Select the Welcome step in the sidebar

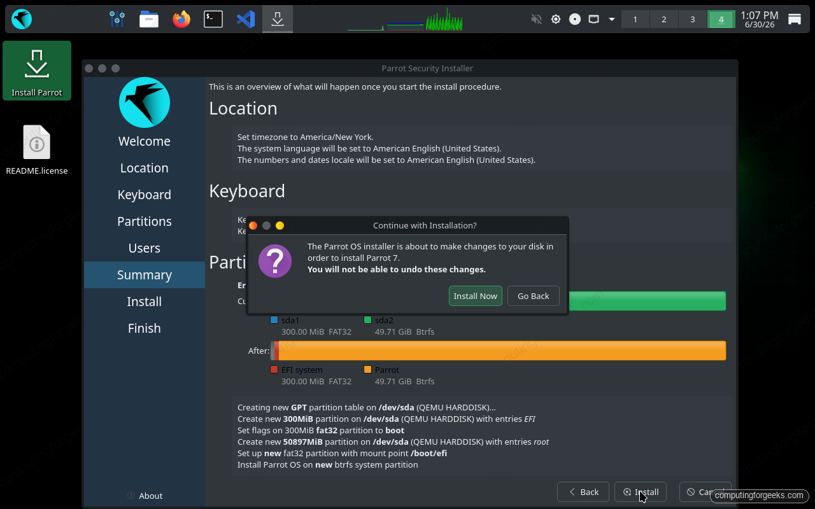[145, 141]
